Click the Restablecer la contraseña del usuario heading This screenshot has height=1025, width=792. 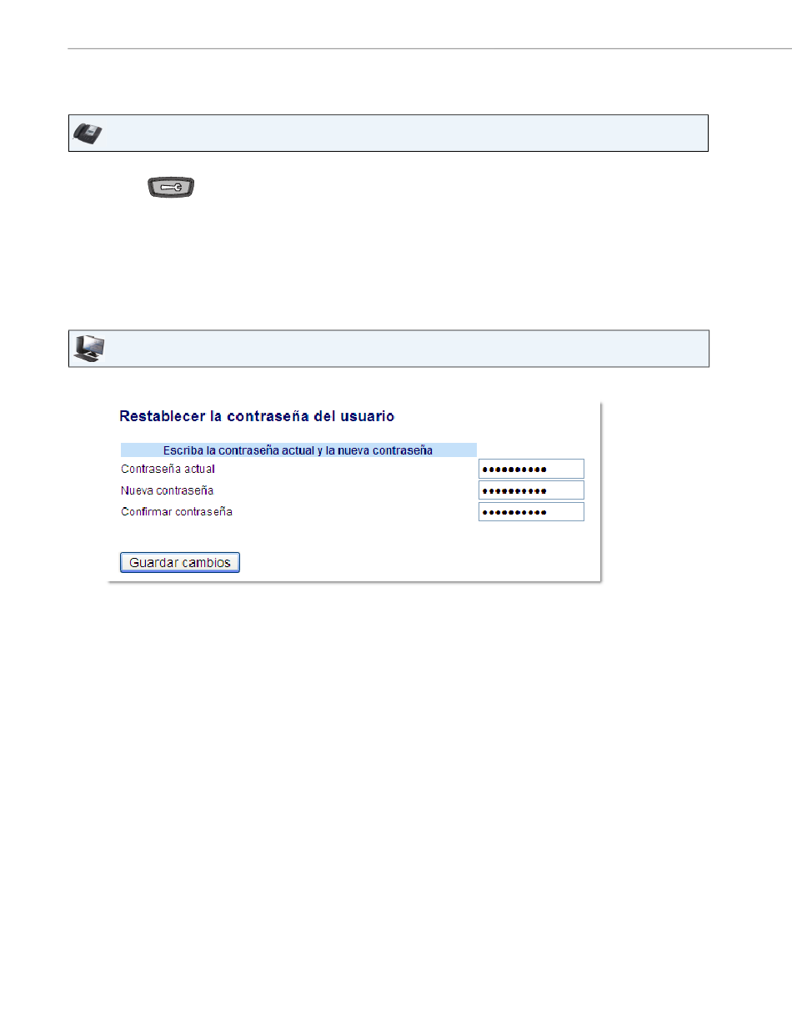(257, 415)
